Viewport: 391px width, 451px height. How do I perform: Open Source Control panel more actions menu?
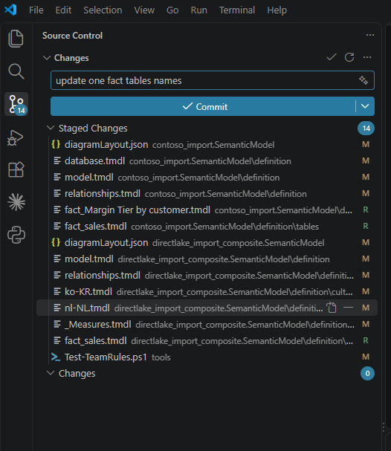(x=370, y=35)
